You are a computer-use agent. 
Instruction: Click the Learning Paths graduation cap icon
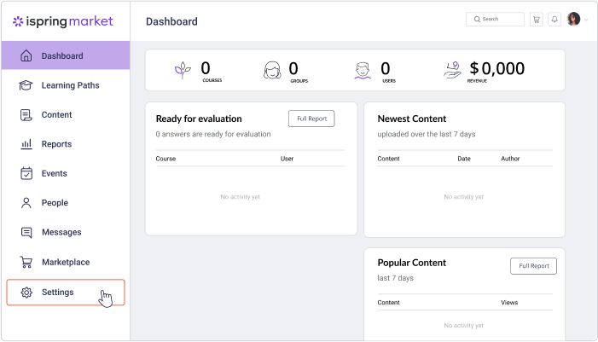[26, 85]
